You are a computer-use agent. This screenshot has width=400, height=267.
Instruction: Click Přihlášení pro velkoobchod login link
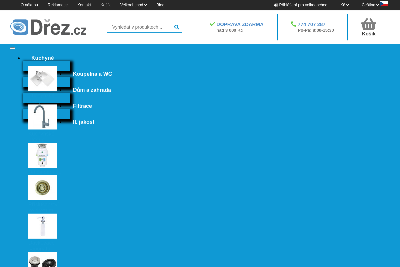(301, 5)
